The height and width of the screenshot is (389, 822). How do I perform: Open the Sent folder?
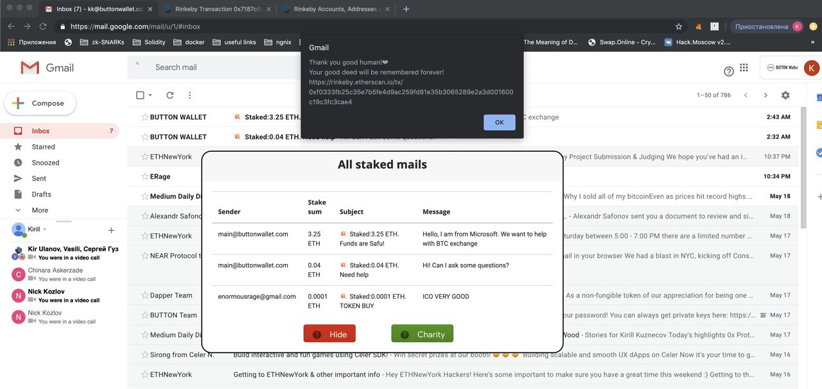pyautogui.click(x=60, y=179)
